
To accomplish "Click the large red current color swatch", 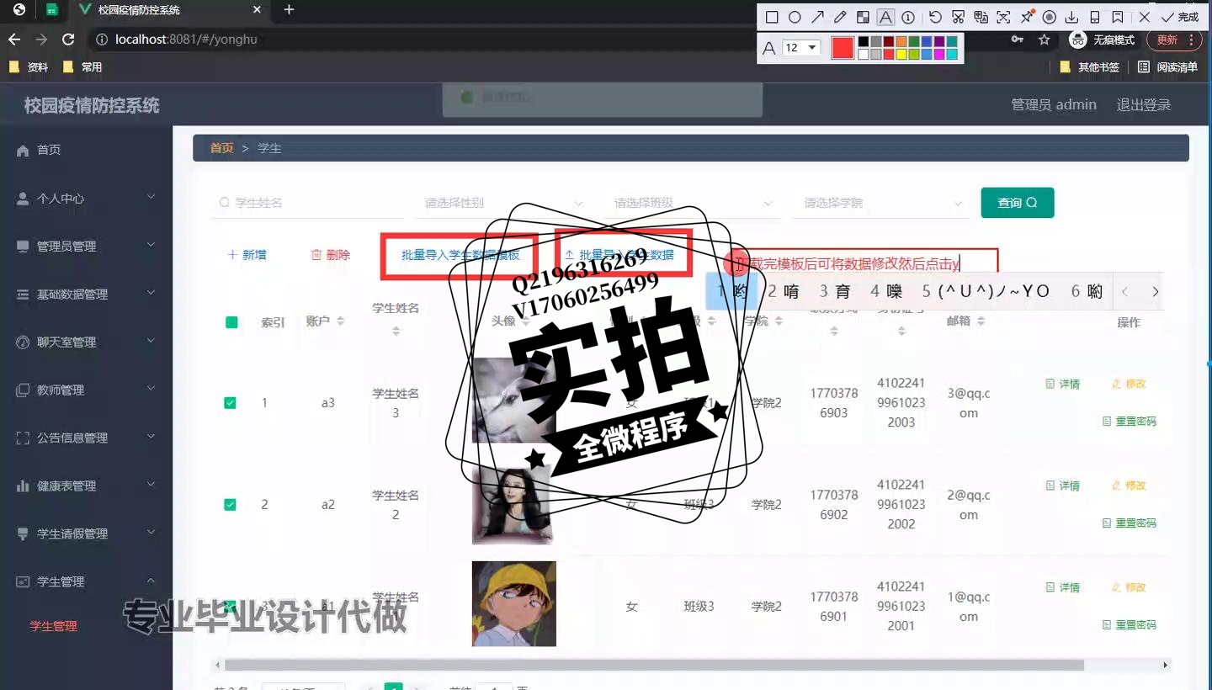I will [843, 48].
